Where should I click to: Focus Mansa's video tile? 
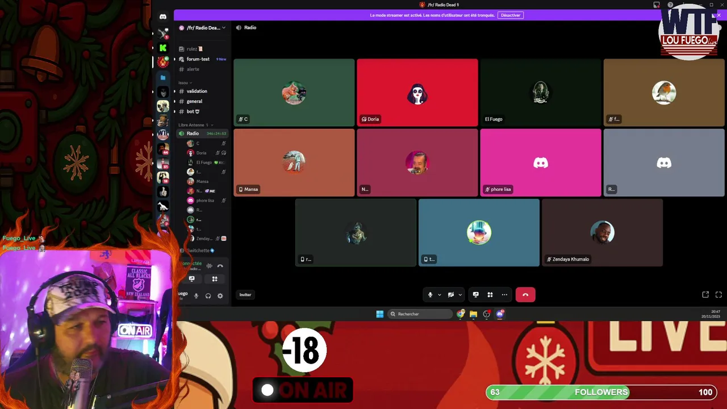294,162
